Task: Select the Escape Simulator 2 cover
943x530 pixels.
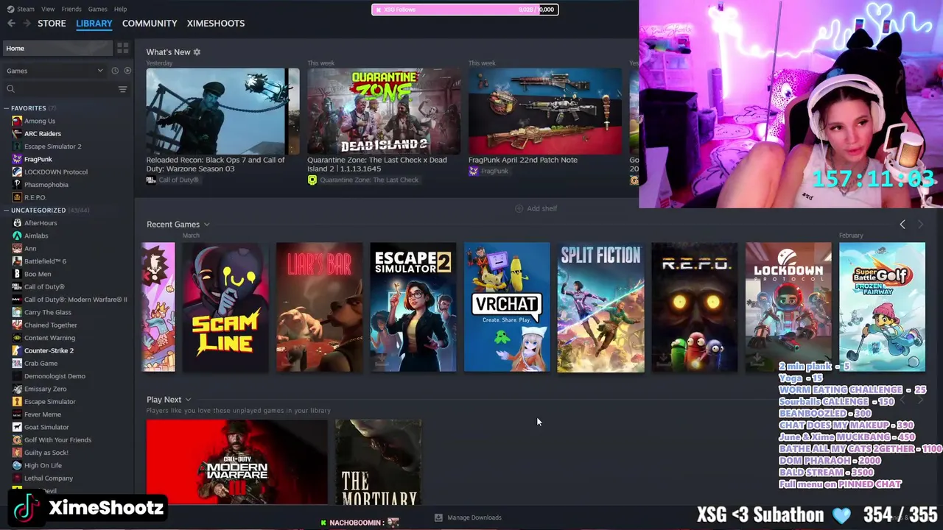Action: coord(413,307)
